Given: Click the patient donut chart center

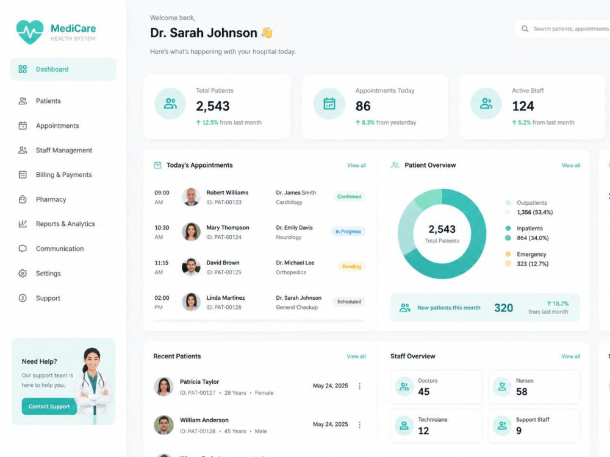Looking at the screenshot, I should point(442,233).
